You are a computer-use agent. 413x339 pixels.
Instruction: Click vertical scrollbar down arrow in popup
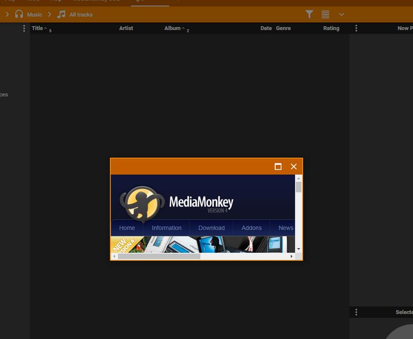point(298,249)
